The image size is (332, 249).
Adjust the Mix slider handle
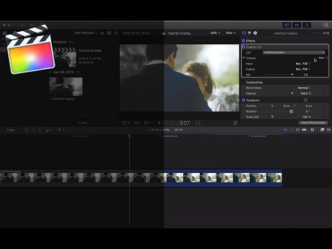click(x=292, y=75)
